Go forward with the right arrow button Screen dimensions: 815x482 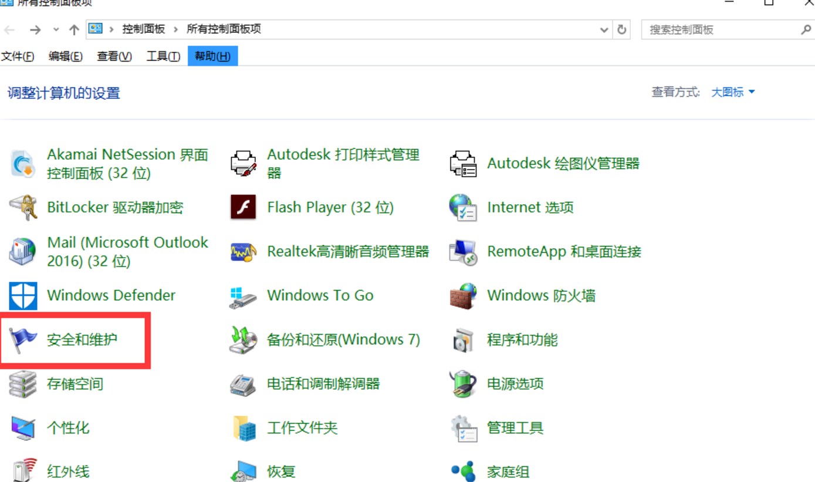point(35,30)
